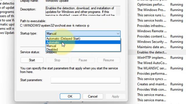The width and height of the screenshot is (186, 104).
Task: Choose Automatic (Delayed Start) startup option
Action: [x=83, y=38]
